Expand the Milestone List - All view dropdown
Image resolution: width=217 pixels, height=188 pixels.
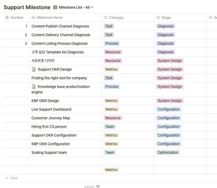(x=92, y=7)
